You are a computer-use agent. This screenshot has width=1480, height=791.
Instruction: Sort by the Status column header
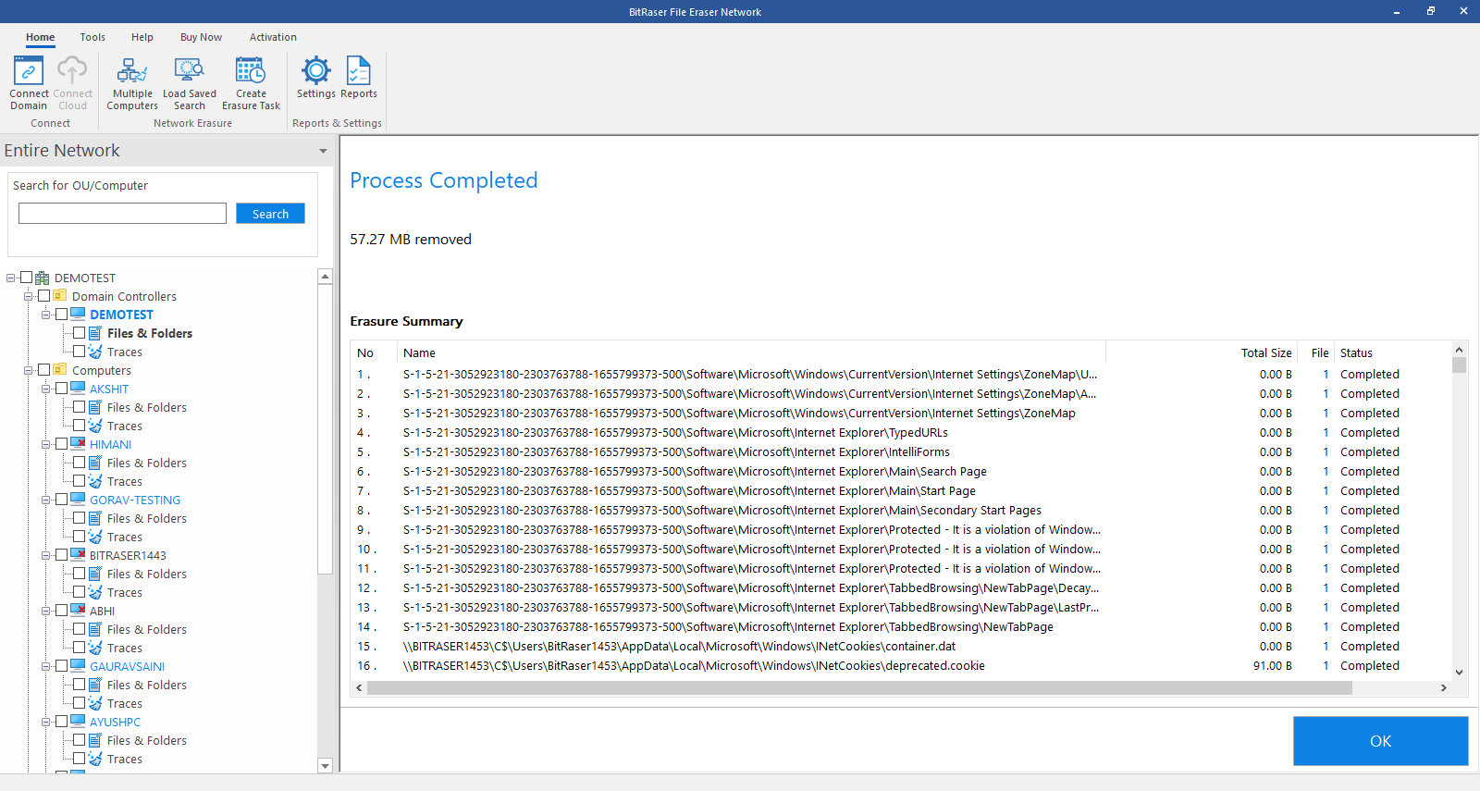(1356, 352)
